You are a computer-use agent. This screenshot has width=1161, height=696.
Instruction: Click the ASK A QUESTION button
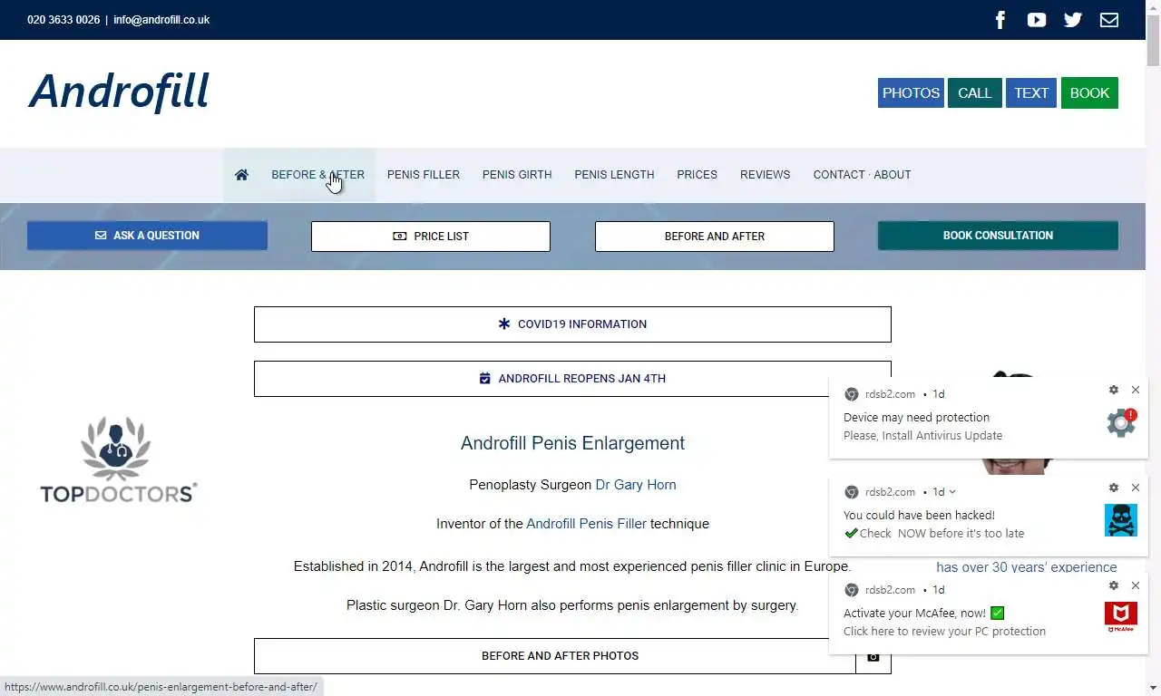pyautogui.click(x=147, y=236)
